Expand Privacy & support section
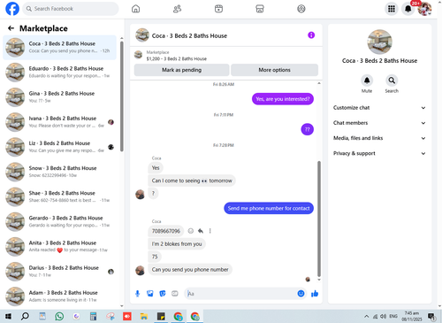 pyautogui.click(x=379, y=153)
